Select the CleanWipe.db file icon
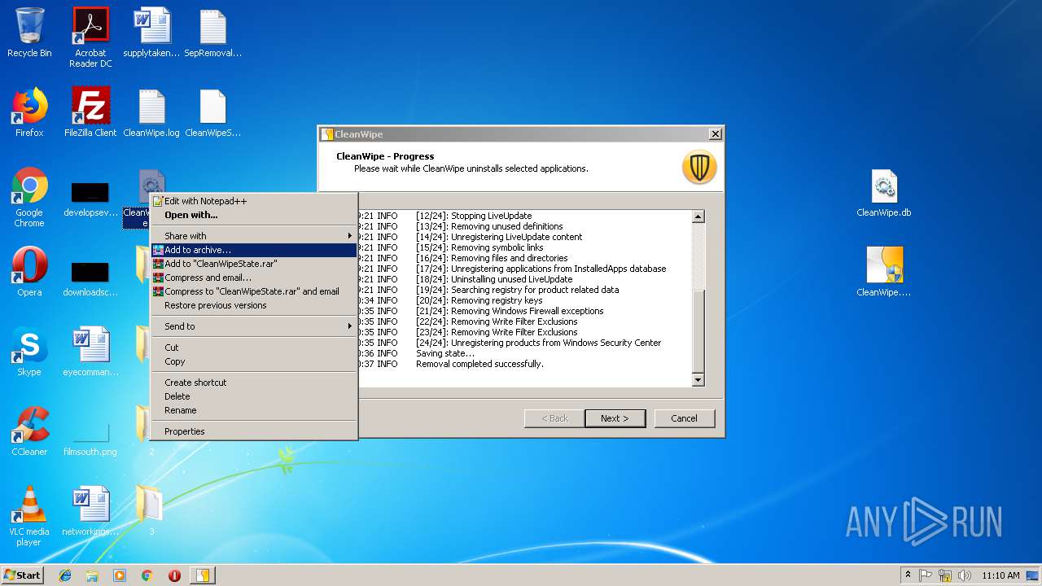Screen dimensions: 1042x586 pyautogui.click(x=884, y=193)
